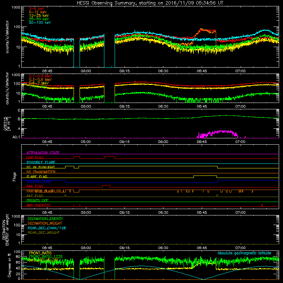Image resolution: width=283 pixels, height=283 pixels.
Task: Click the DECIMATION_WEIGHT legend label
Action: point(45,223)
